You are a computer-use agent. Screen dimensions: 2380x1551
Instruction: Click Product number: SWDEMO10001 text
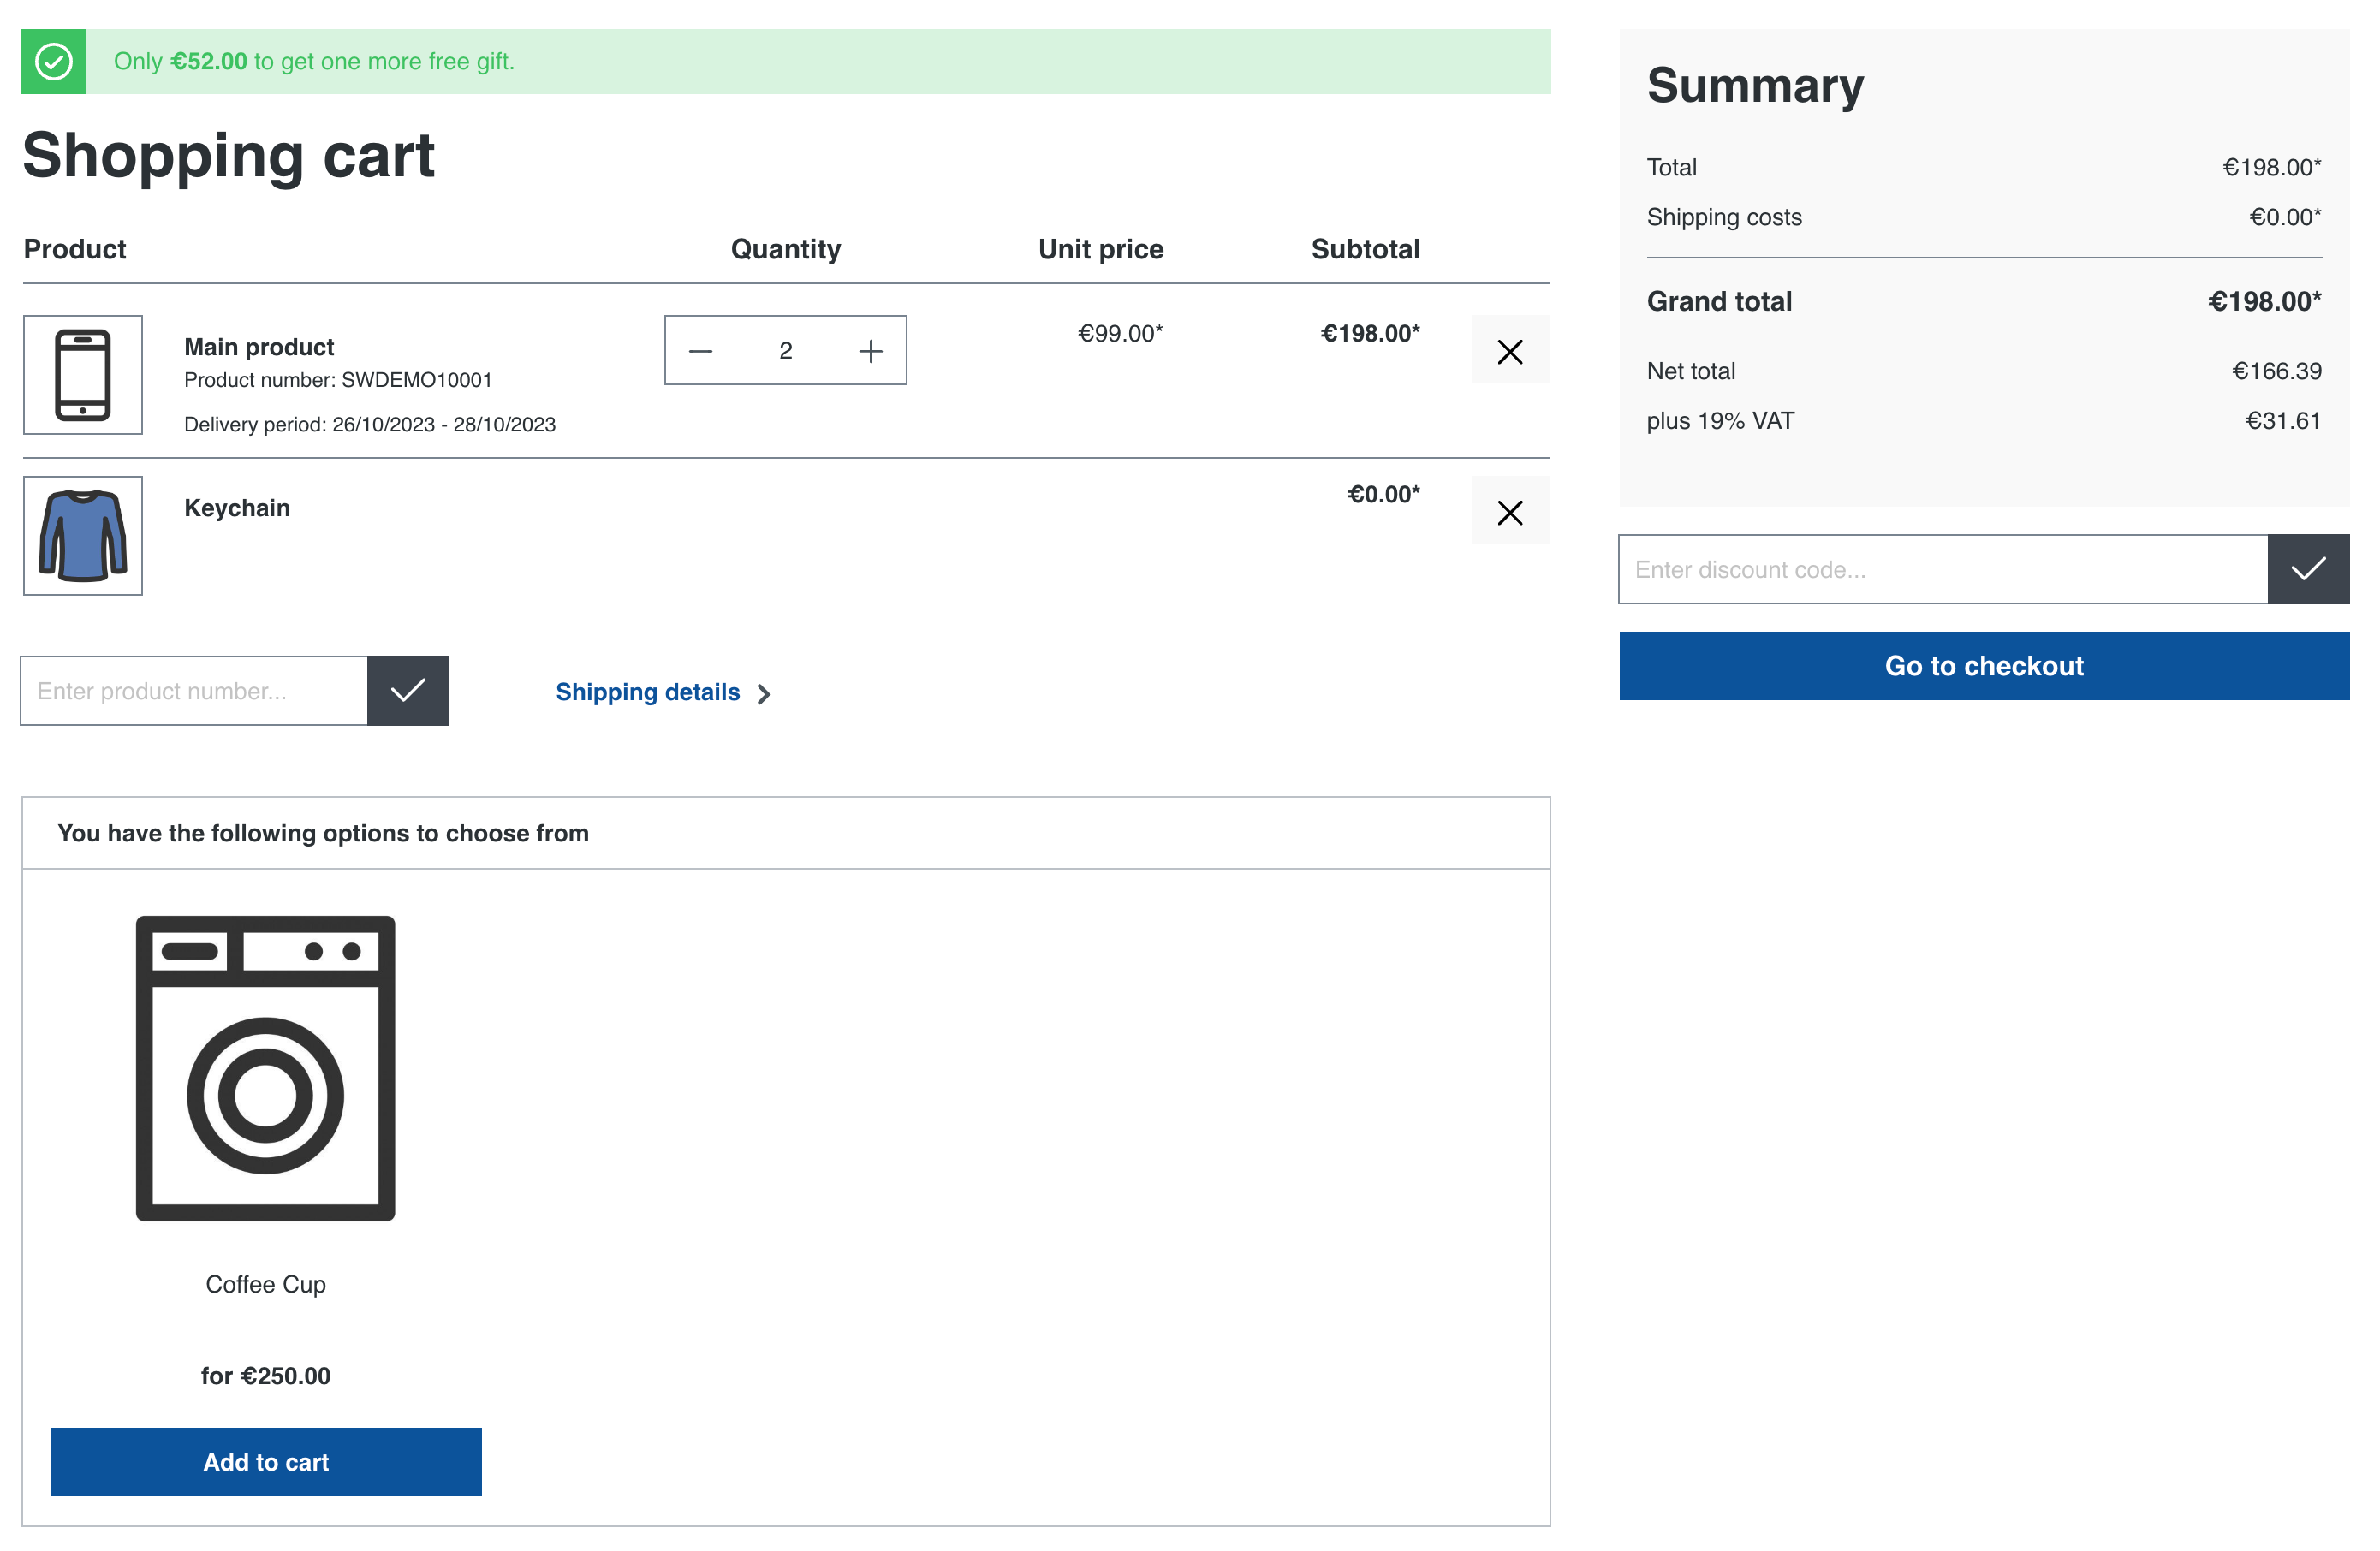pos(338,380)
